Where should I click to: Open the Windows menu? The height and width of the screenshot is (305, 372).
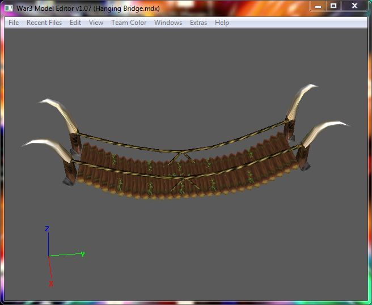pyautogui.click(x=168, y=23)
